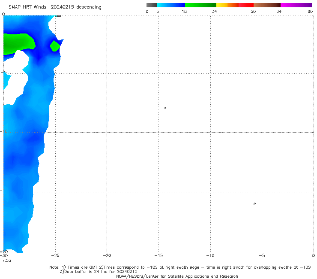The image size is (317, 279).
Task: Click the magenta-purple segment of the color bar
Action: pos(296,5)
